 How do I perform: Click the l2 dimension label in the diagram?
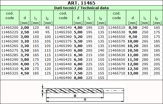pyautogui.click(x=75, y=96)
